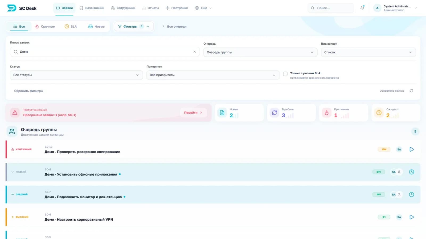426x239 pixels.
Task: Expand the Ещё menu
Action: pos(203,8)
